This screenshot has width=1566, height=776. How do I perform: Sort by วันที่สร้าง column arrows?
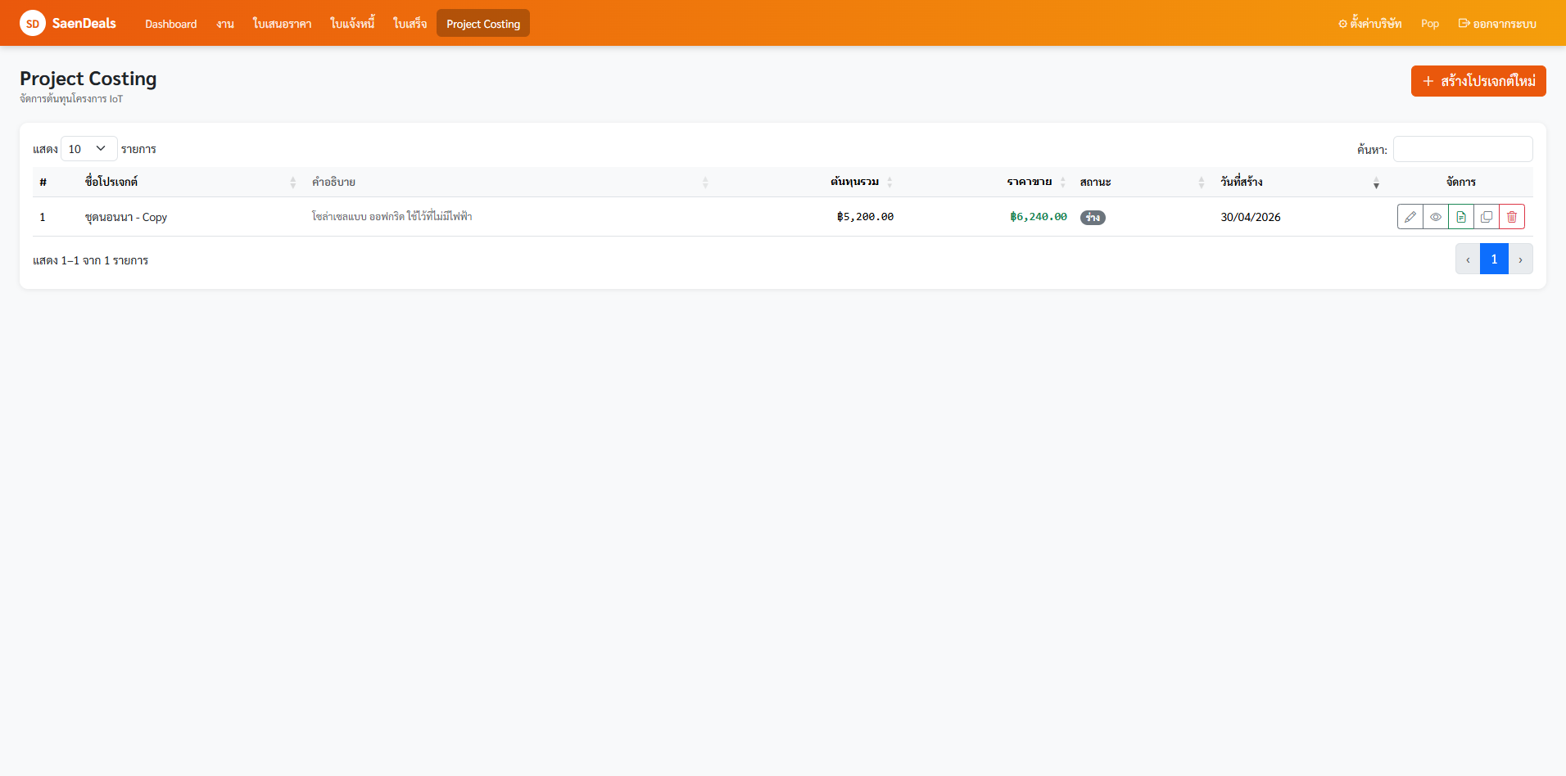pos(1376,183)
